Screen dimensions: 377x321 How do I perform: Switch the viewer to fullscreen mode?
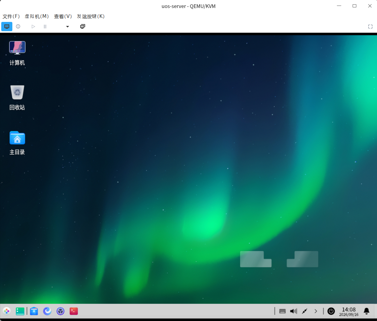(x=371, y=27)
